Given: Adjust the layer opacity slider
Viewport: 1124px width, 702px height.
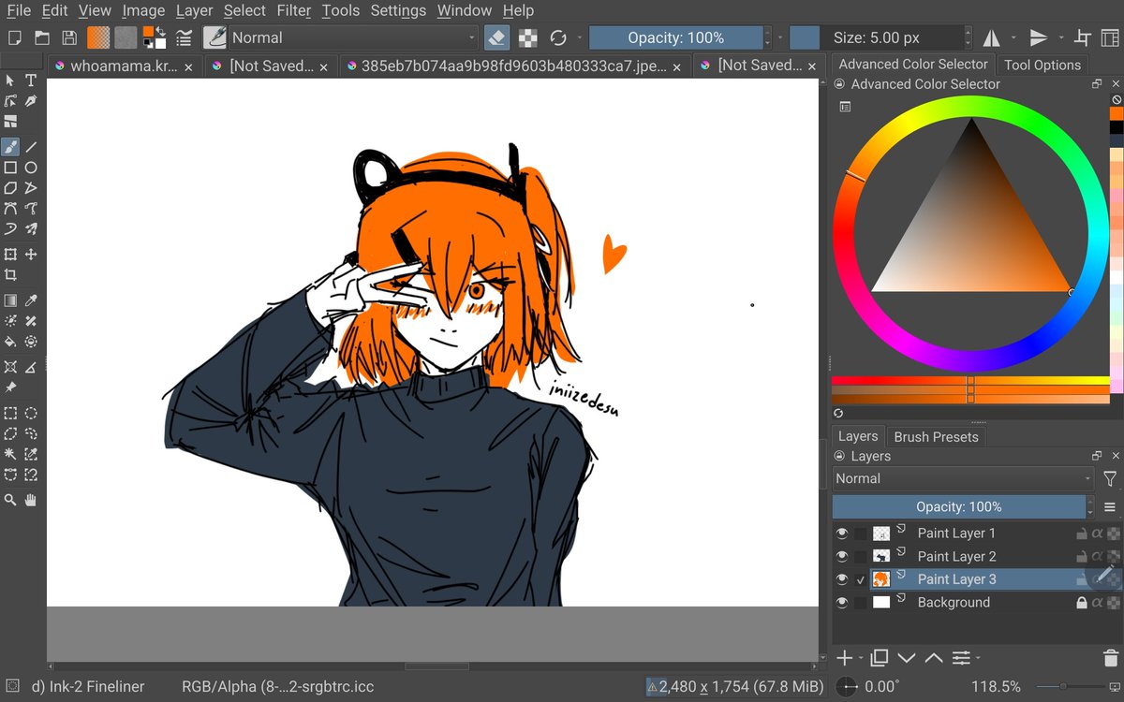Looking at the screenshot, I should (959, 507).
